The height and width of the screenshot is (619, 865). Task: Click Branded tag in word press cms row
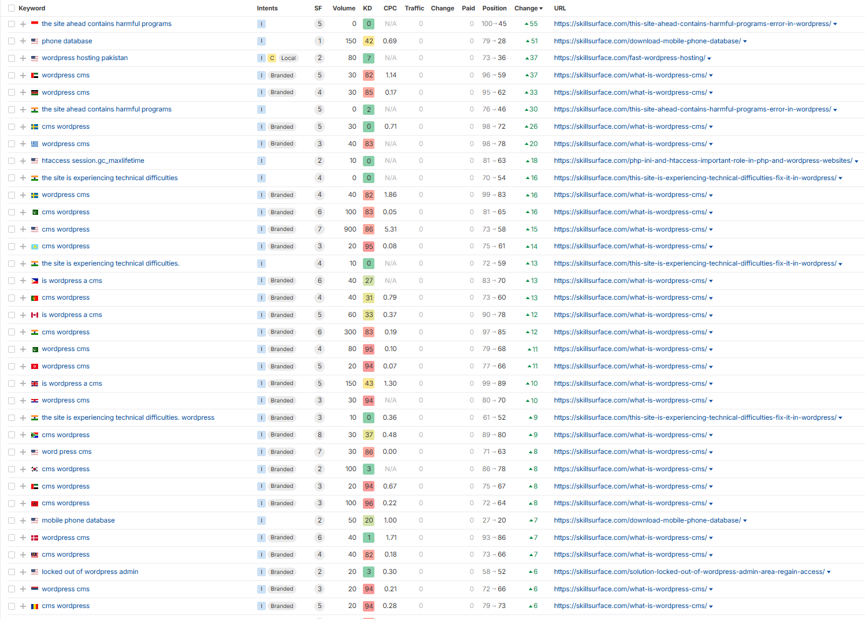282,452
